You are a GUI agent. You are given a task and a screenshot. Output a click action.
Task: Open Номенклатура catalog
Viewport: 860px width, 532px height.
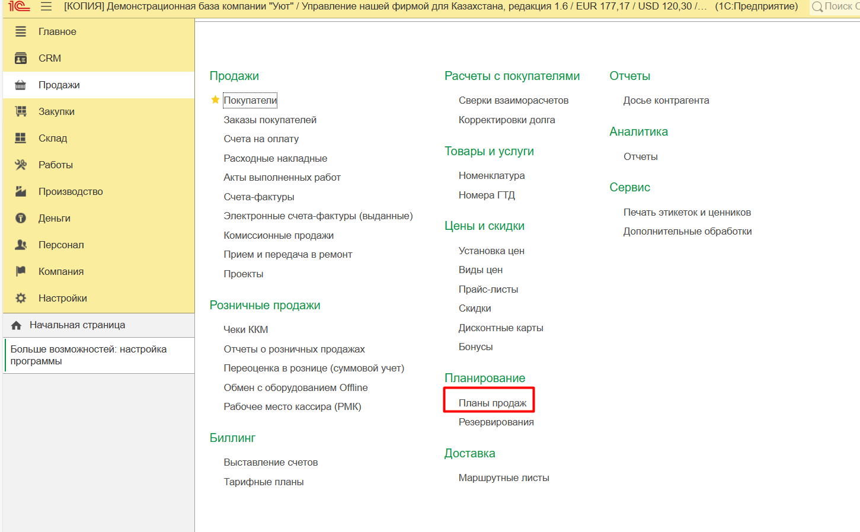coord(491,175)
